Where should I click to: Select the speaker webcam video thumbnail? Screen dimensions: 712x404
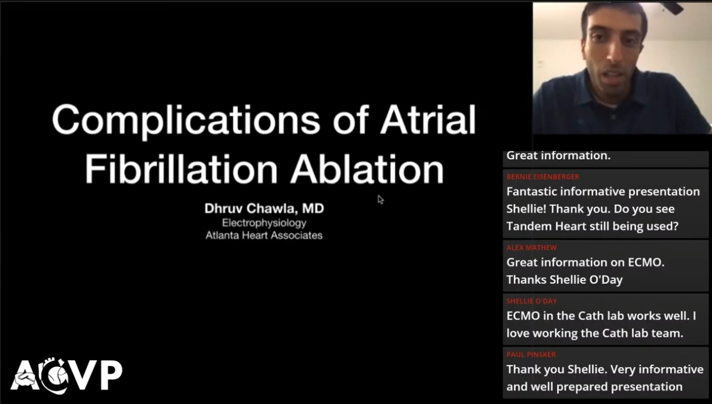(x=622, y=68)
